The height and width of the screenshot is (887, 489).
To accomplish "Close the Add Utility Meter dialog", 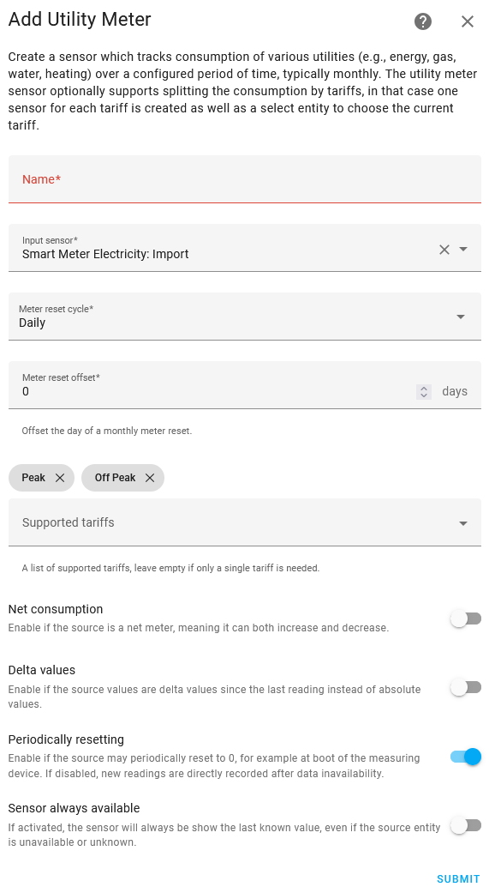I will (x=467, y=21).
